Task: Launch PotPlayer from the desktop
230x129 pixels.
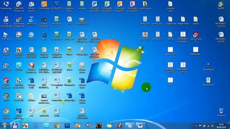Action: coord(6,36)
